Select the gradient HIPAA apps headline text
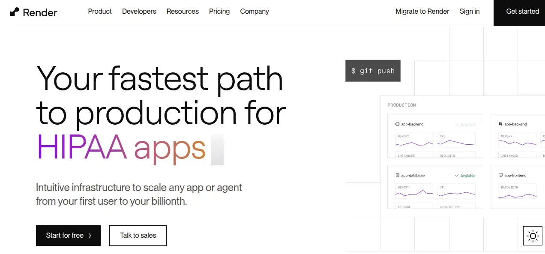The height and width of the screenshot is (254, 545). click(121, 148)
